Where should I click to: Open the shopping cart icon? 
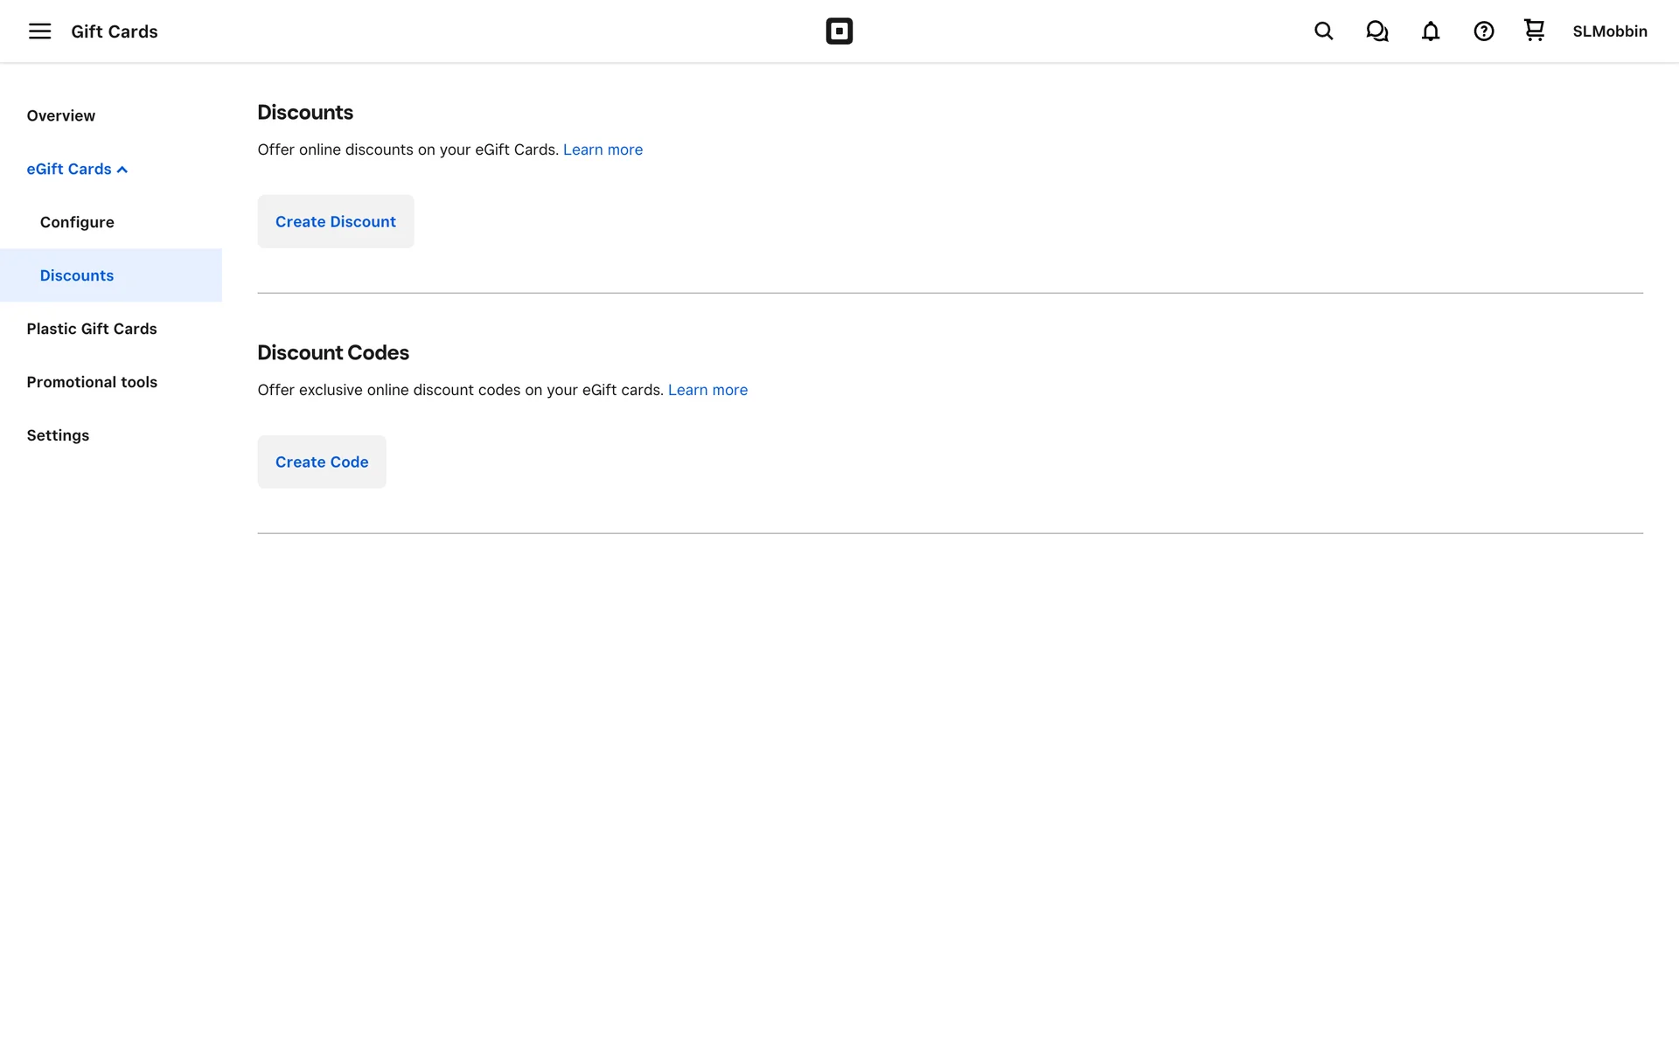[1534, 31]
